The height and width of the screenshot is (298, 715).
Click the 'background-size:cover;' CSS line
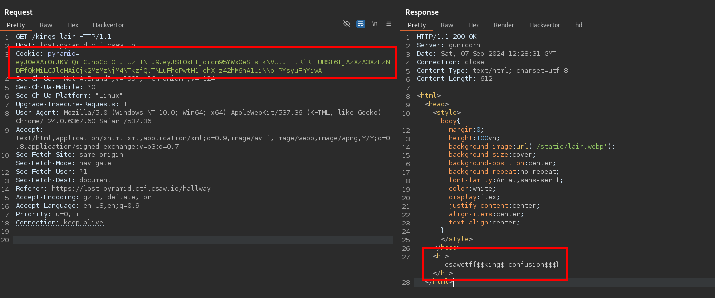tap(492, 155)
